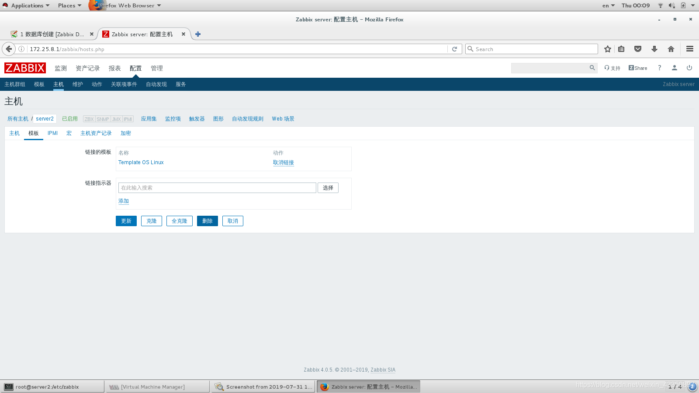Open the 自动发现规则 link
699x393 pixels.
[x=248, y=119]
